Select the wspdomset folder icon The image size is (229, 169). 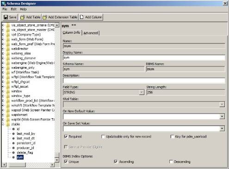coord(8,115)
